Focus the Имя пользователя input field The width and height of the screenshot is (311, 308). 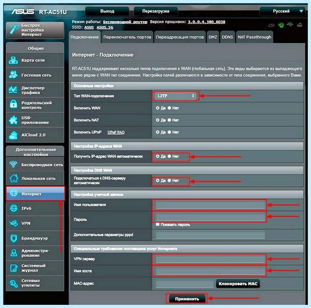[x=210, y=205]
